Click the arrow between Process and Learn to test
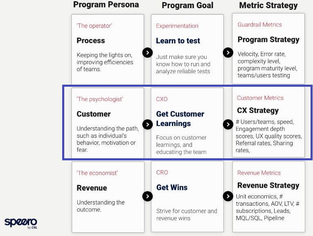Viewport: 313px width, 236px height. 148,53
